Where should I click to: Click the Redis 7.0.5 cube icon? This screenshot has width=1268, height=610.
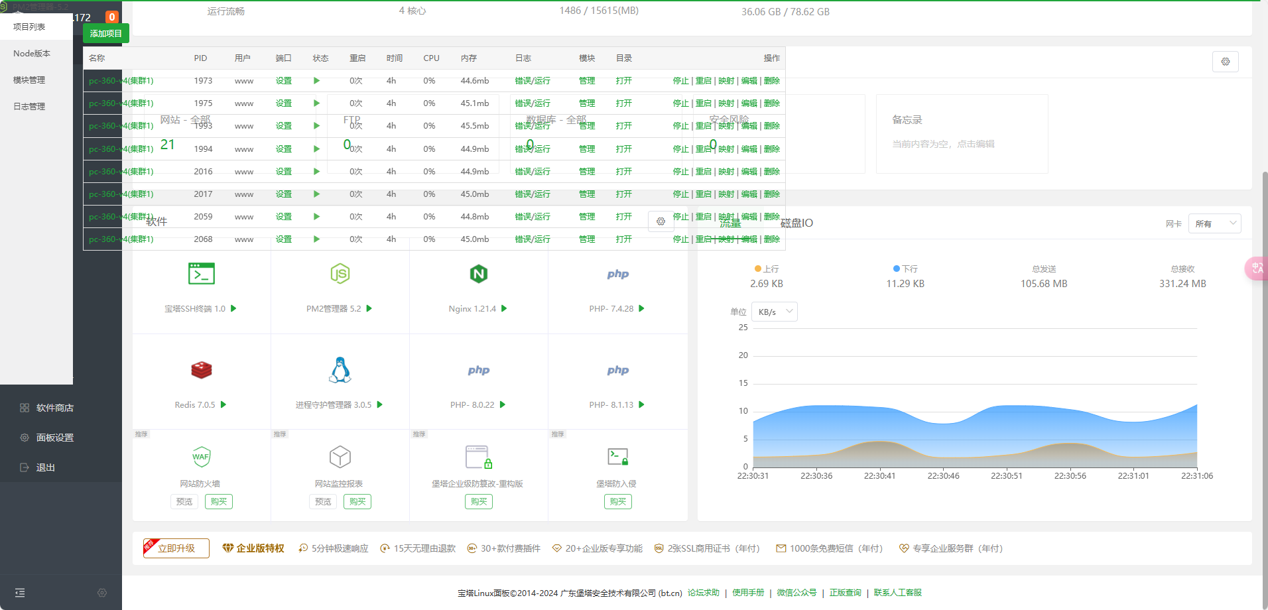click(x=201, y=370)
